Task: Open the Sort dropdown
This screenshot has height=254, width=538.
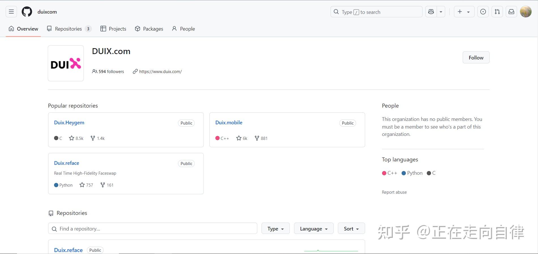Action: pos(351,229)
